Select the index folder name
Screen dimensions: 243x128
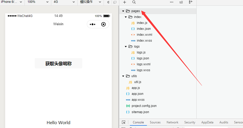(x=138, y=17)
